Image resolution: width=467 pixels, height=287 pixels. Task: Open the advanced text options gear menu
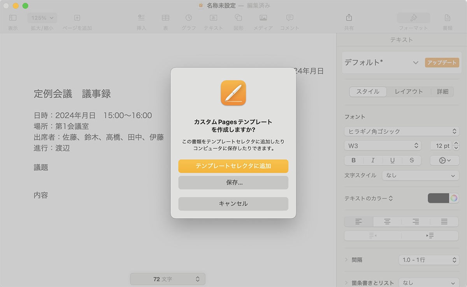coord(444,160)
